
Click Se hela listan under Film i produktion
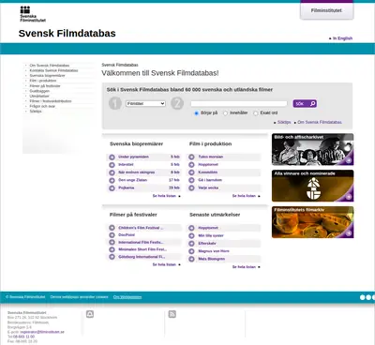tap(244, 196)
